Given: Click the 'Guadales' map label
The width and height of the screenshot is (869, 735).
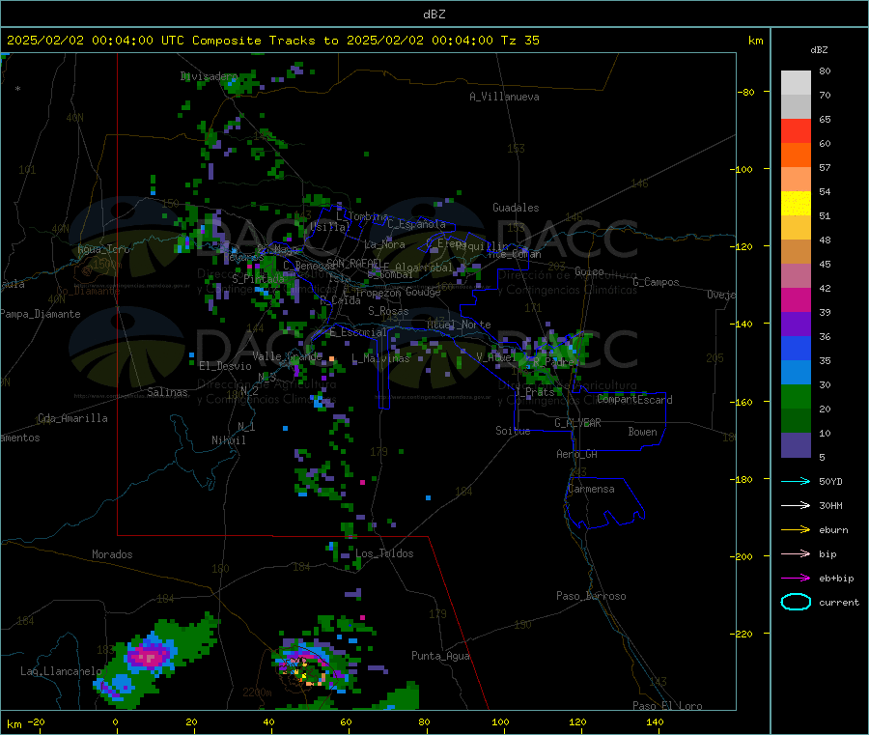Looking at the screenshot, I should 516,208.
